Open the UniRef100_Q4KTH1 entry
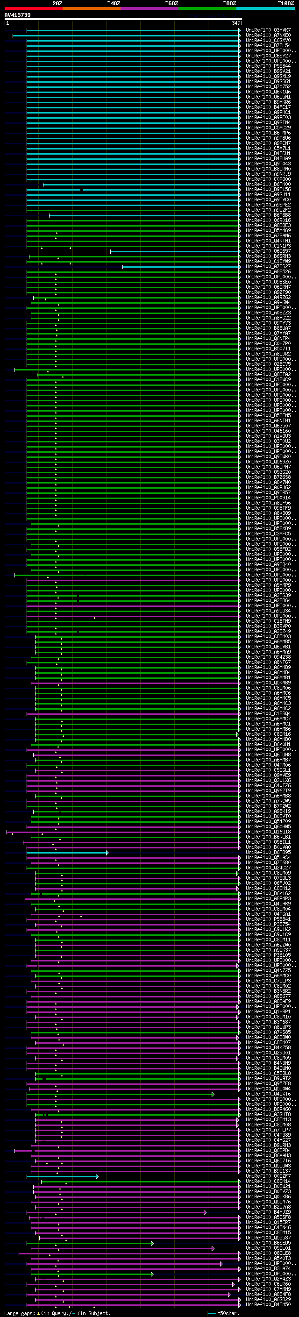This screenshot has width=299, height=1317. (x=268, y=241)
